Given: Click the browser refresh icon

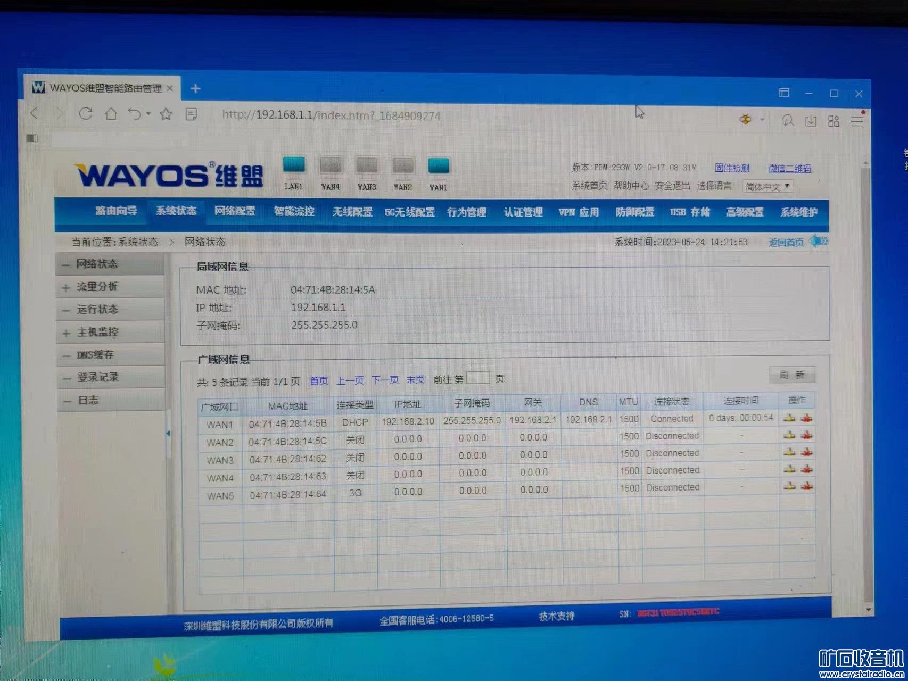Looking at the screenshot, I should [x=86, y=113].
